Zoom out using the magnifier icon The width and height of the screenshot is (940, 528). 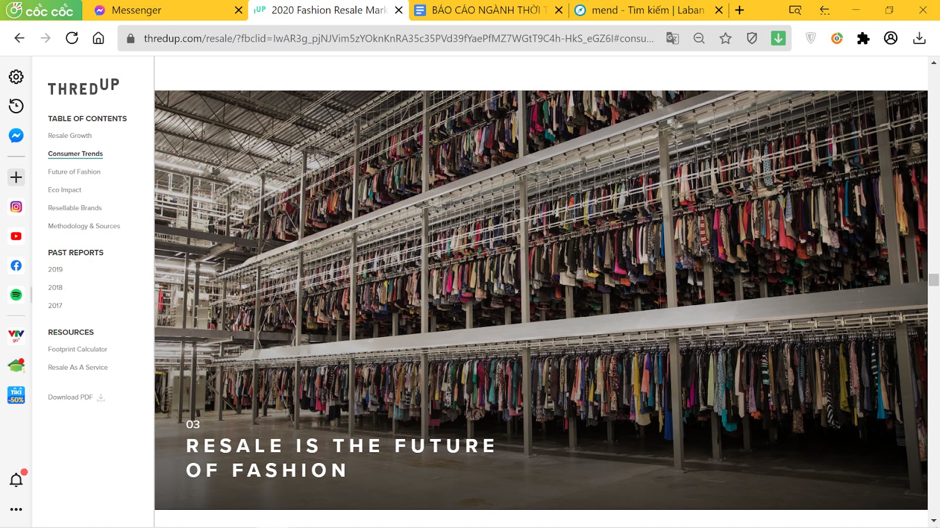(699, 38)
